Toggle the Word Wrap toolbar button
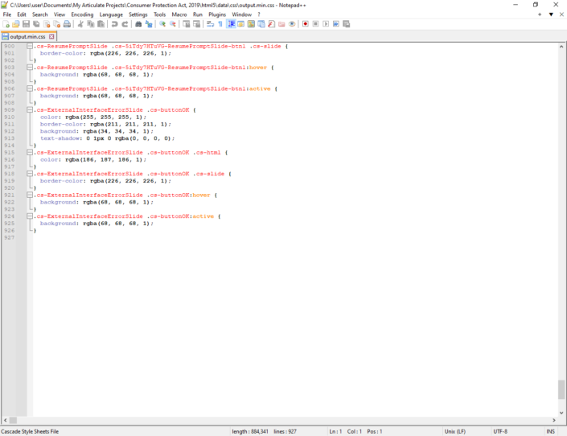Screen dimensions: 567x436 coord(211,24)
